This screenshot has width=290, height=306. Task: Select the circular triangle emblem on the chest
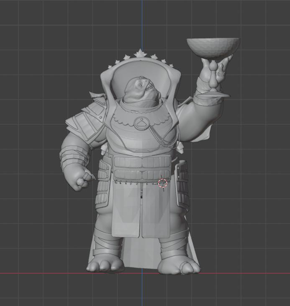pos(141,124)
